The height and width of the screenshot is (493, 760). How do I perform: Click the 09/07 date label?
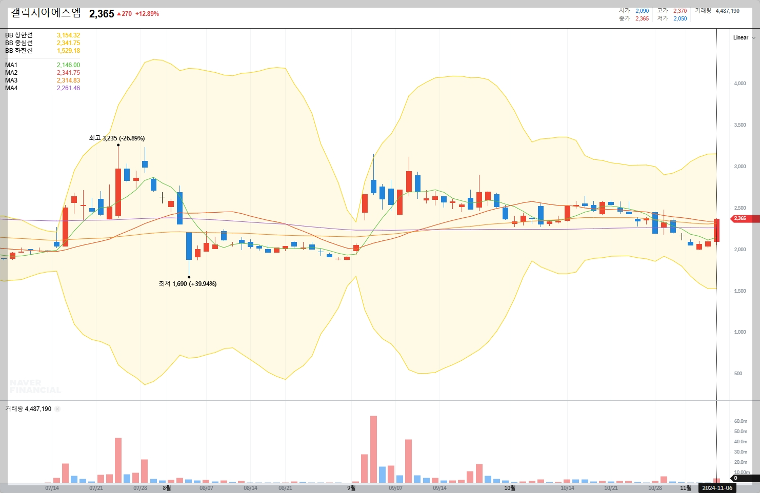pyautogui.click(x=395, y=488)
